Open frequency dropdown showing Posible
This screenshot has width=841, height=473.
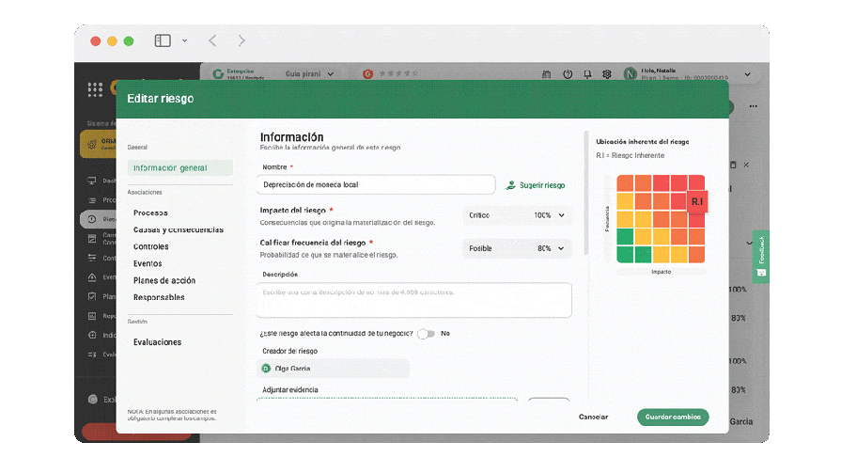(517, 248)
